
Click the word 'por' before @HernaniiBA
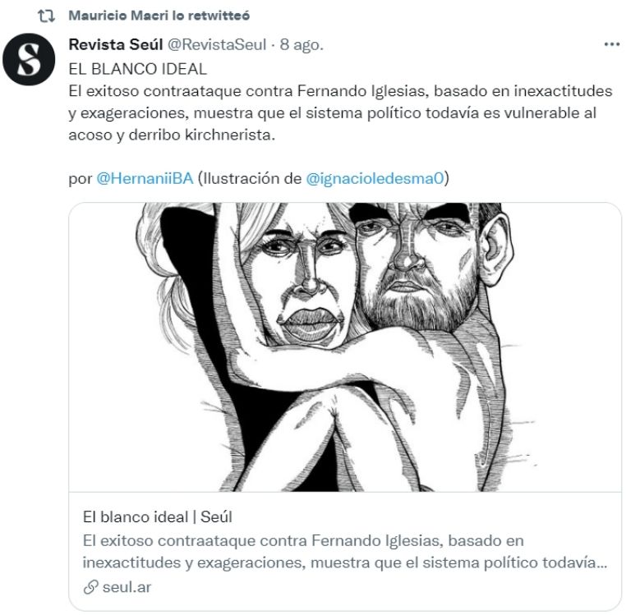(x=81, y=179)
